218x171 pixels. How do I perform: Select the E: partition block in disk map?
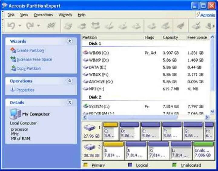coord(151,131)
